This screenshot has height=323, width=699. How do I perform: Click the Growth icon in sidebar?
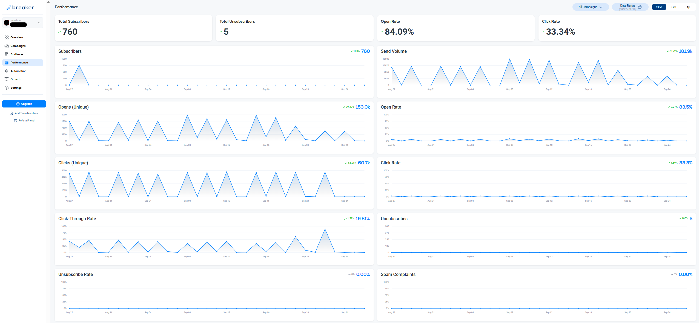(x=7, y=79)
